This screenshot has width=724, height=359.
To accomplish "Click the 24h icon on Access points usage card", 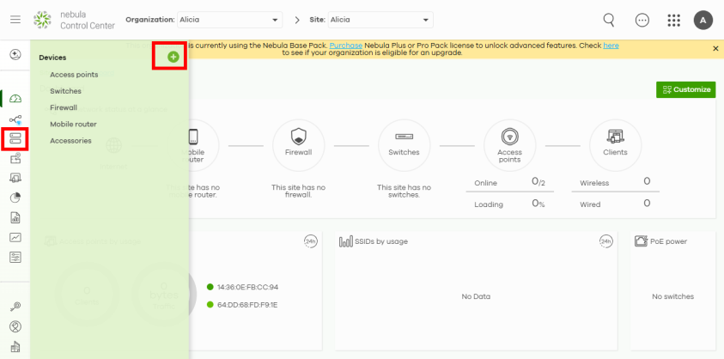I will pos(311,241).
